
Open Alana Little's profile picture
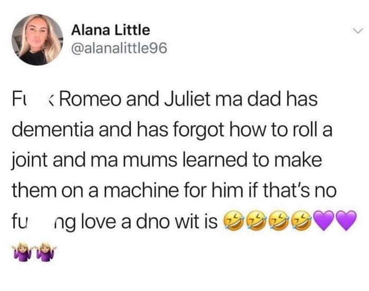tap(37, 40)
